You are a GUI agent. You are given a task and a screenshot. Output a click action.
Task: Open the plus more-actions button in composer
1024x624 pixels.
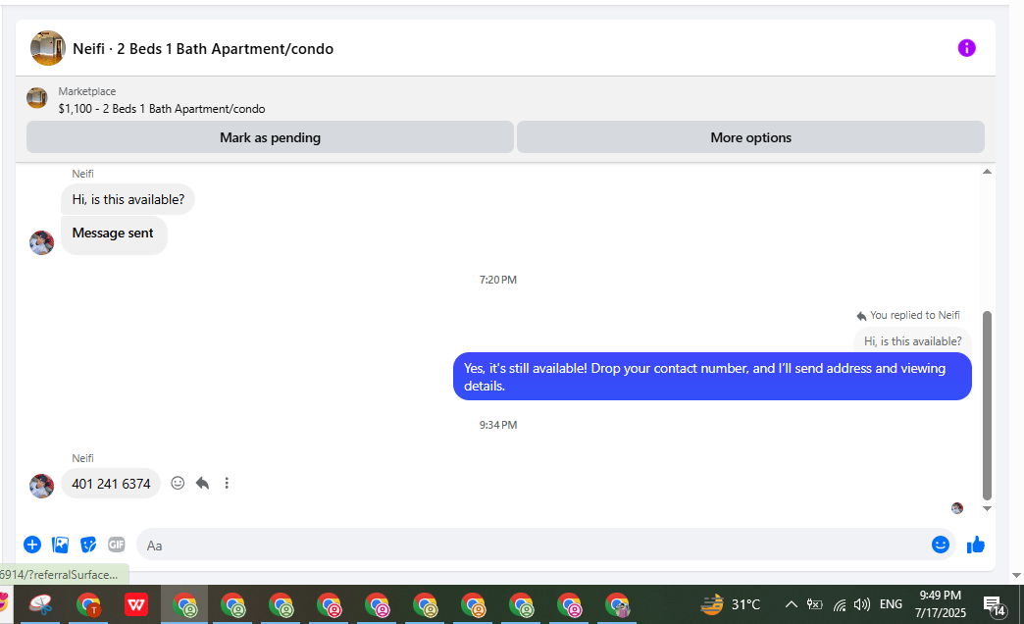[x=32, y=545]
